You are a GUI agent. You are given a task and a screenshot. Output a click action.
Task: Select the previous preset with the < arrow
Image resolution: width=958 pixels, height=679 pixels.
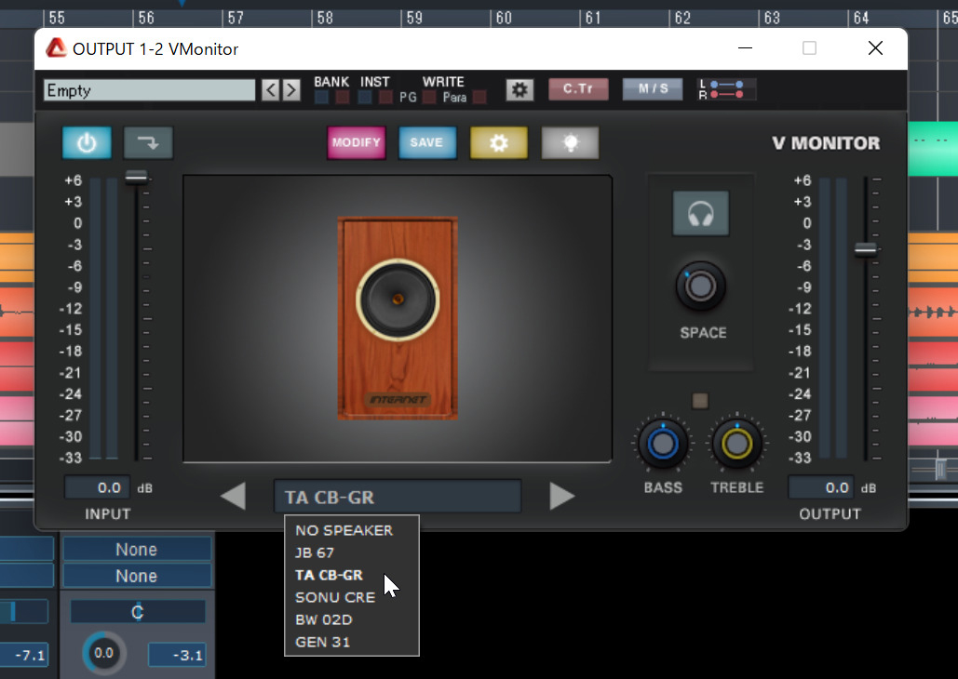click(270, 90)
